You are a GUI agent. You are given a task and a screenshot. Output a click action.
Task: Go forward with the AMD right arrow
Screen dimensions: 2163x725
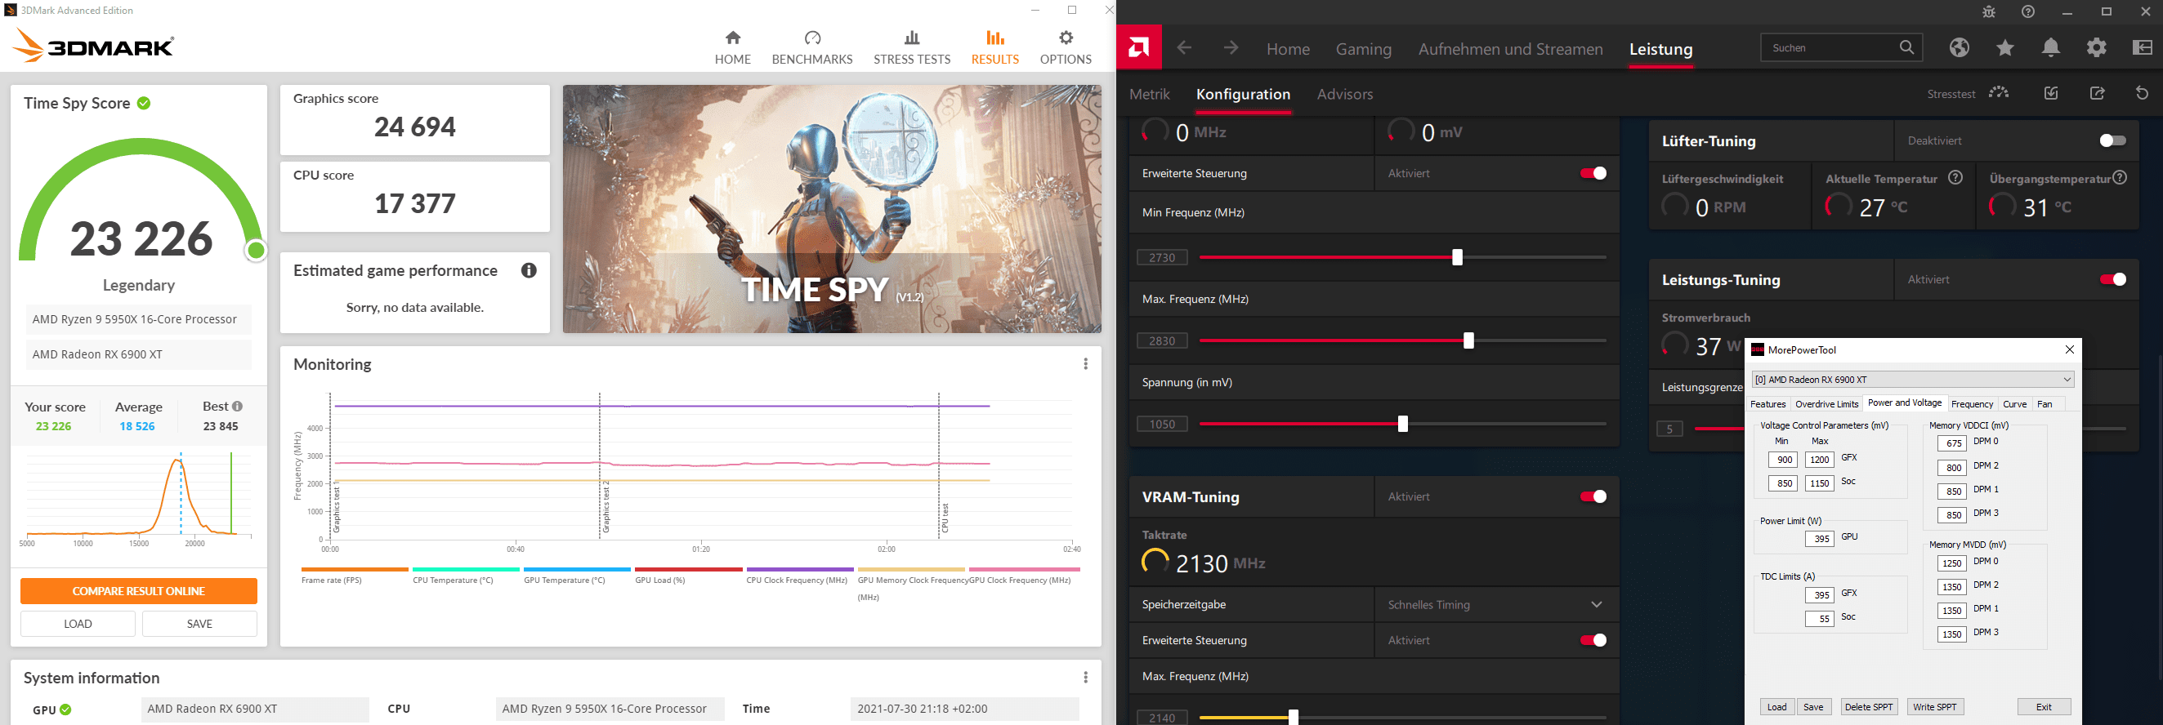pyautogui.click(x=1230, y=48)
